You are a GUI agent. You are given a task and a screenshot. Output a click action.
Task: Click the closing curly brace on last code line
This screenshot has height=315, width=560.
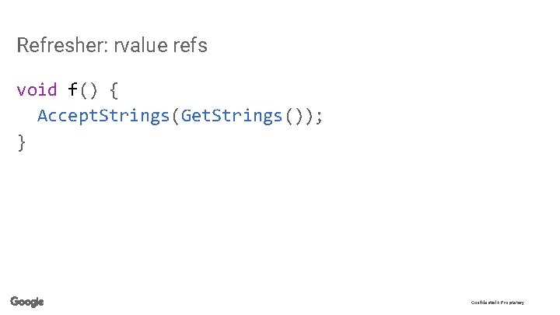point(21,143)
